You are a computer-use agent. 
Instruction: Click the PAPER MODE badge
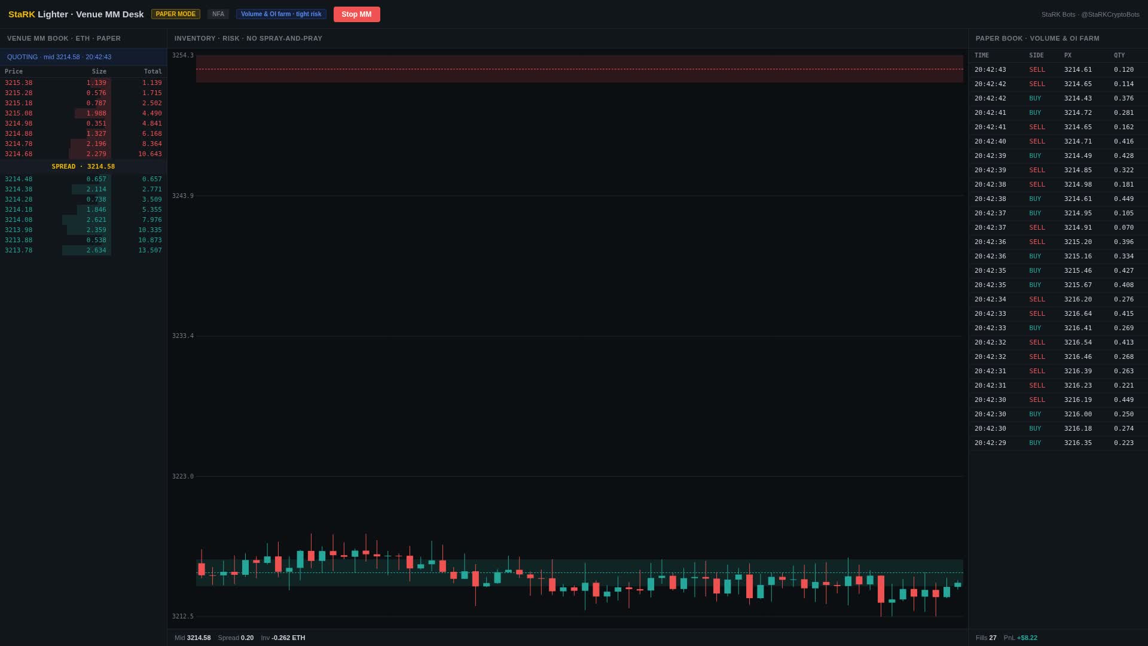pos(176,14)
